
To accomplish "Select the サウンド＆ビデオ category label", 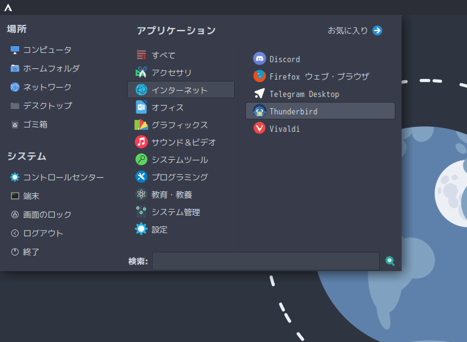I will coord(184,142).
